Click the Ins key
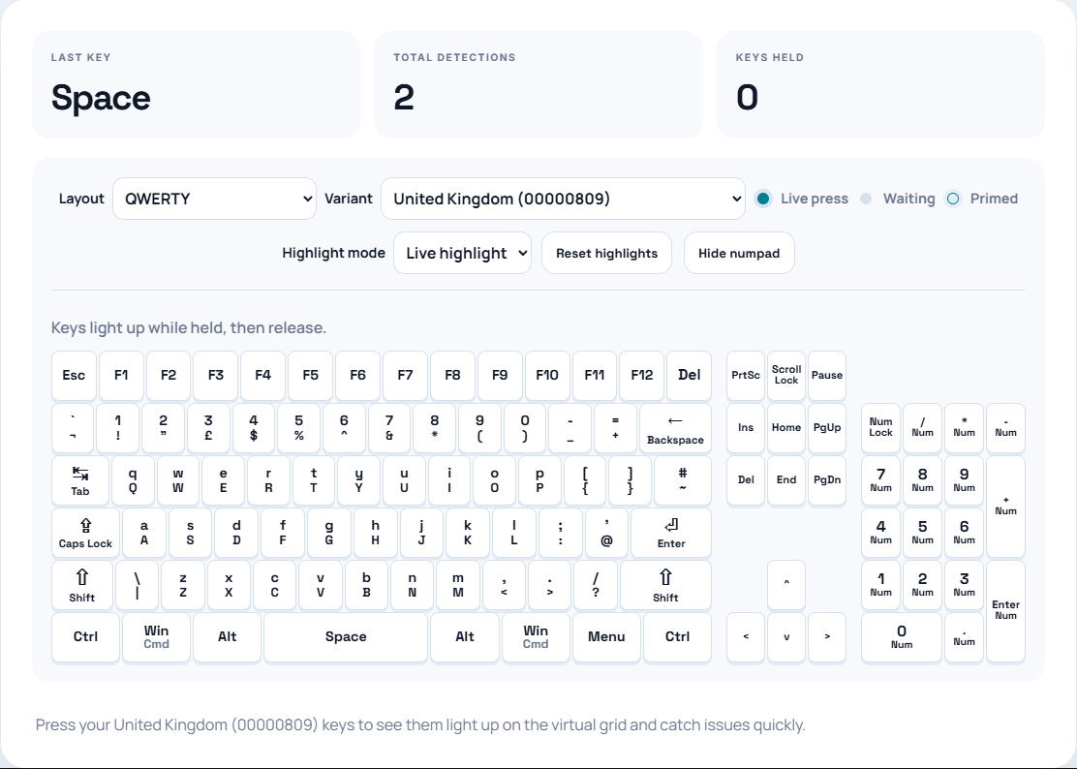Viewport: 1077px width, 769px height. point(746,428)
